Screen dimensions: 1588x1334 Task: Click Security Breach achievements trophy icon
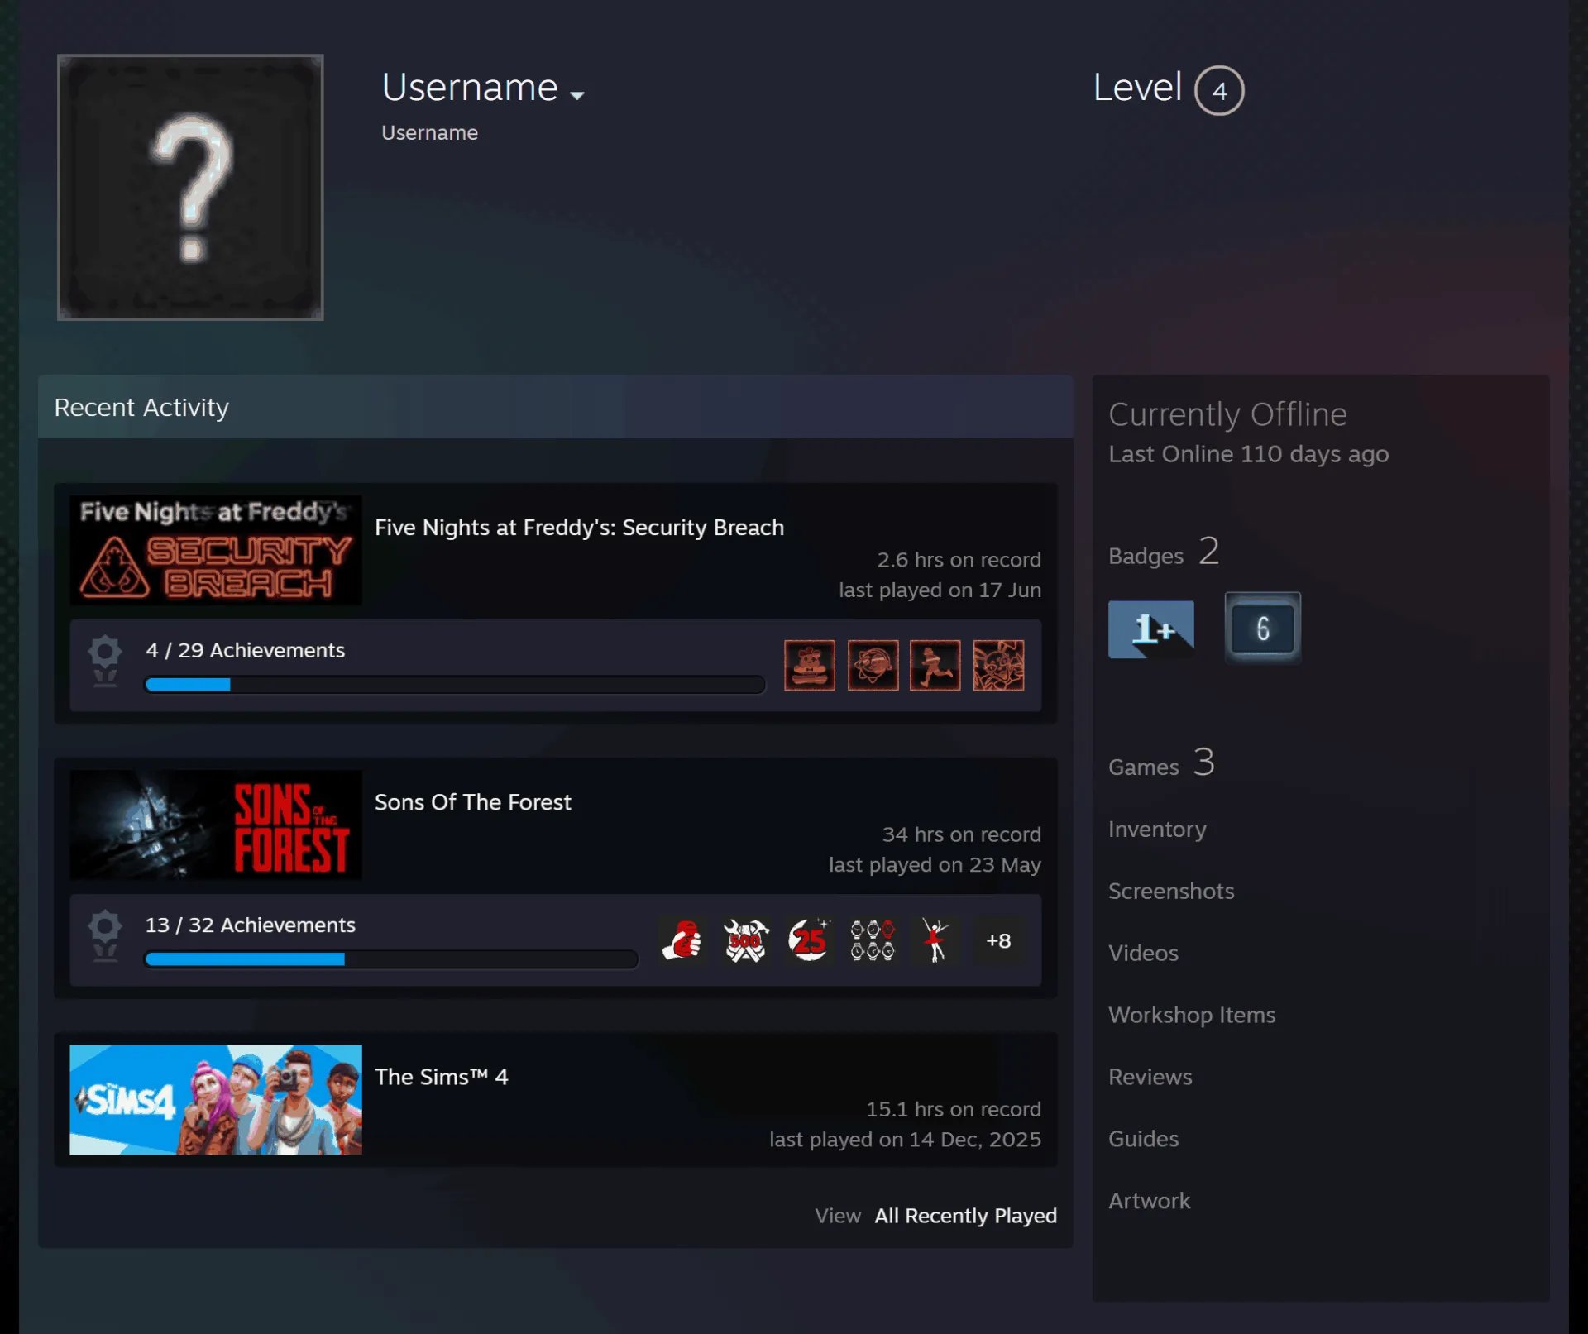[105, 662]
